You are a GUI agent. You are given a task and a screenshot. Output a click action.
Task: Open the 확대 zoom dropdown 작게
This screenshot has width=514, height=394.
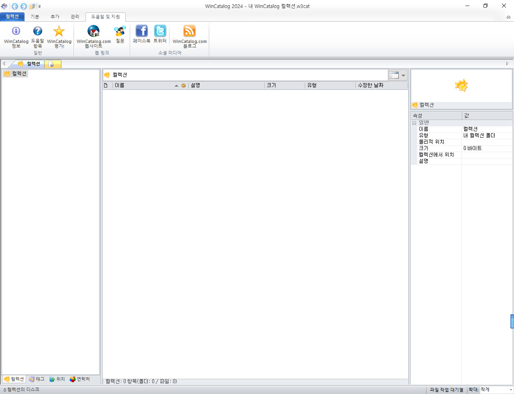[x=497, y=390]
